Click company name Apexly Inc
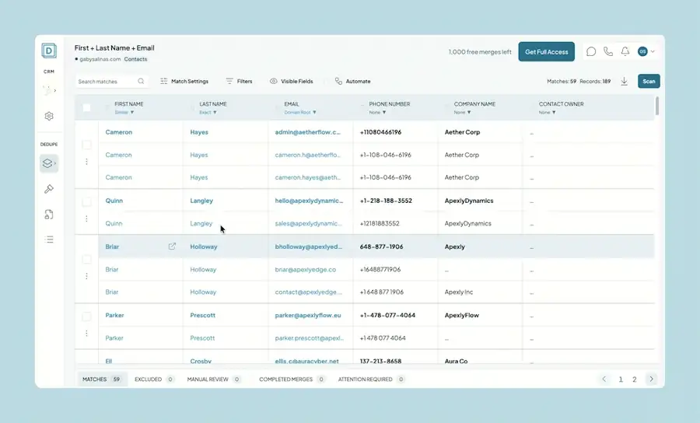The width and height of the screenshot is (700, 423). coord(458,292)
